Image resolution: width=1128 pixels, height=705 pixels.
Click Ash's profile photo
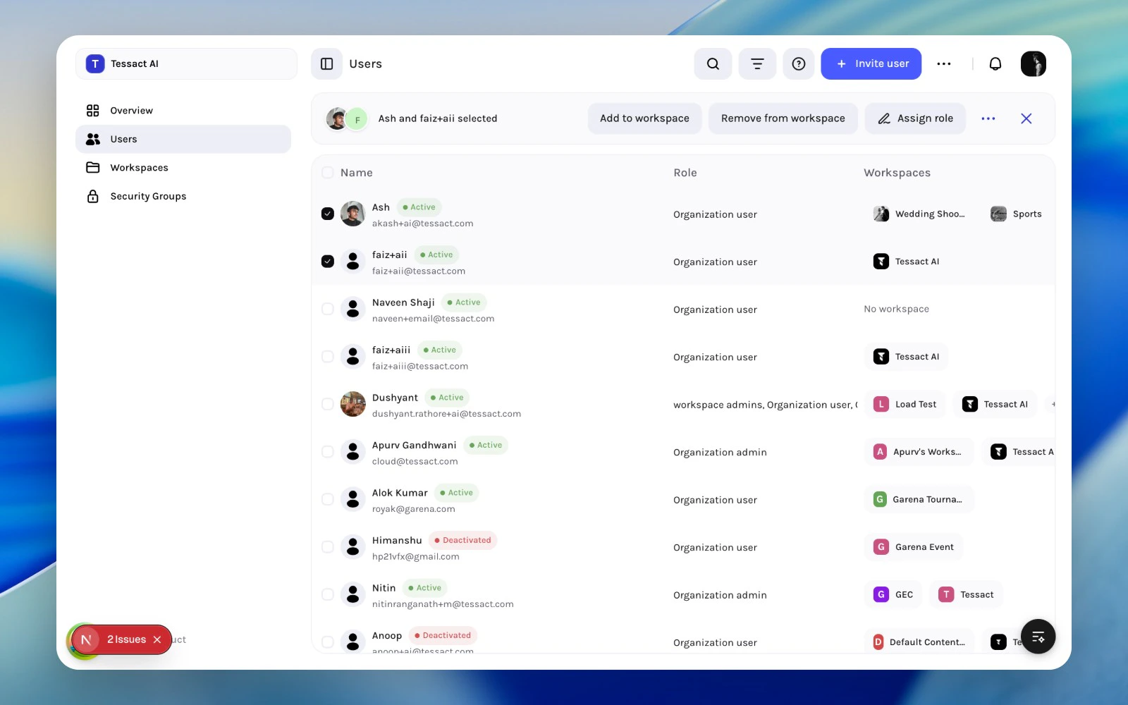(x=352, y=214)
